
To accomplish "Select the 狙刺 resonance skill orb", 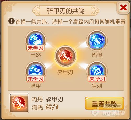I will pyautogui.click(x=97, y=71).
